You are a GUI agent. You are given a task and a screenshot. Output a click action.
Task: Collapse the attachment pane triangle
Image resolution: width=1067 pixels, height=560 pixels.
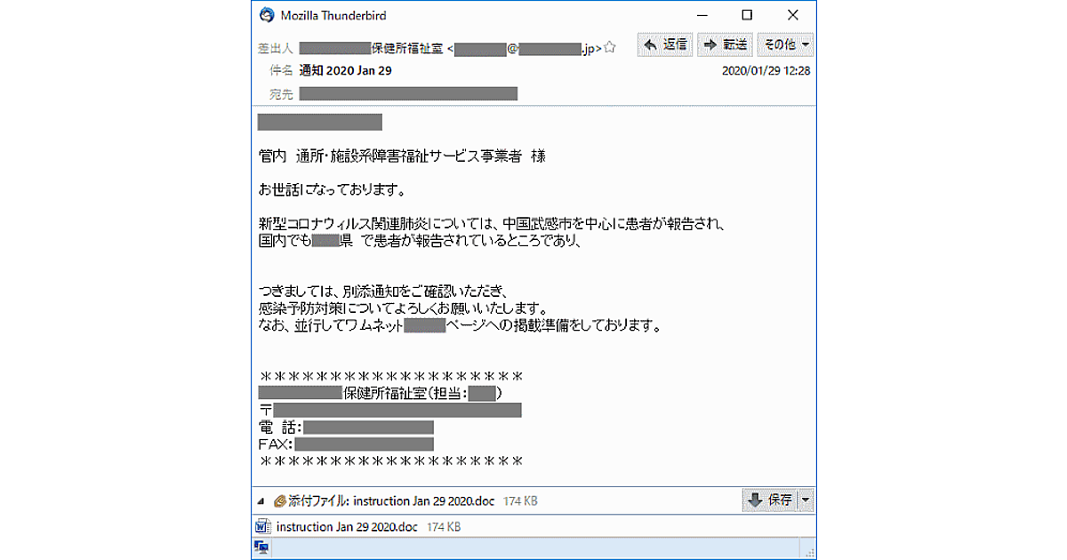(x=261, y=501)
